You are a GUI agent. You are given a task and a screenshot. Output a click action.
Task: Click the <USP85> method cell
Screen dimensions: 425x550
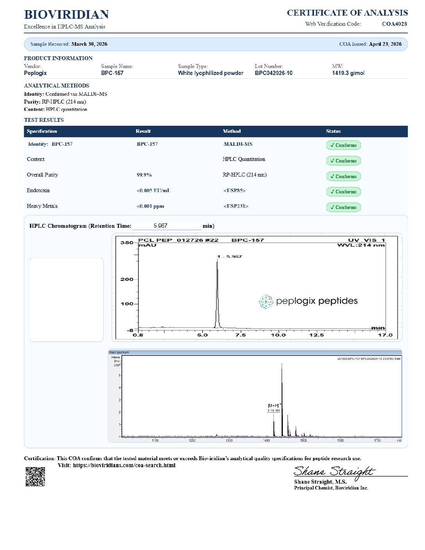tap(234, 191)
